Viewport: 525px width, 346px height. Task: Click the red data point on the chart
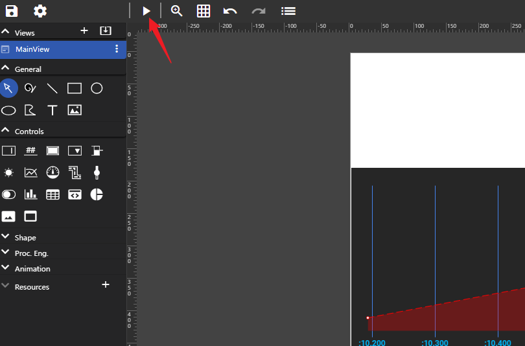pos(367,318)
